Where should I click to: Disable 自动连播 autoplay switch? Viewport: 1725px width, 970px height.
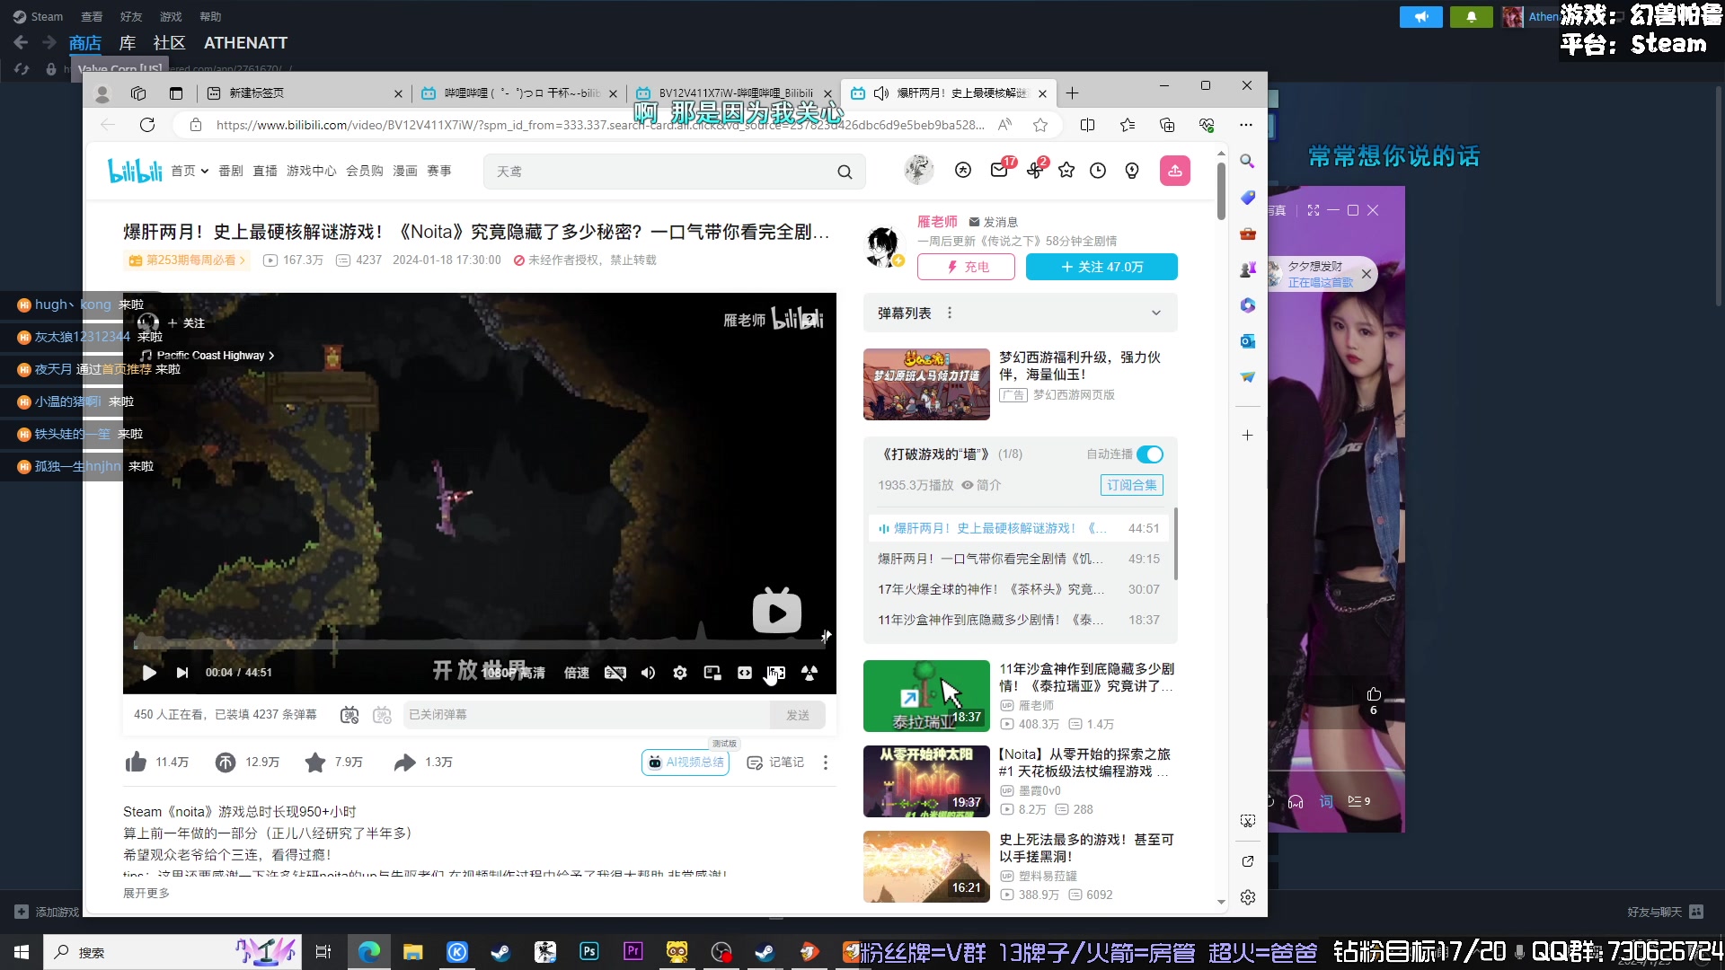(1150, 454)
